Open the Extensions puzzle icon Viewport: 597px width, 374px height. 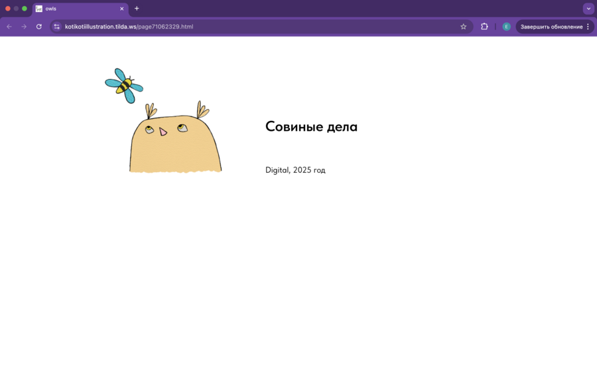click(484, 27)
